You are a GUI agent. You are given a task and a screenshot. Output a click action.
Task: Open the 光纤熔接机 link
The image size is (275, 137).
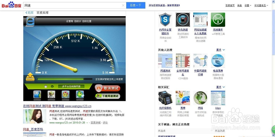(x=165, y=108)
